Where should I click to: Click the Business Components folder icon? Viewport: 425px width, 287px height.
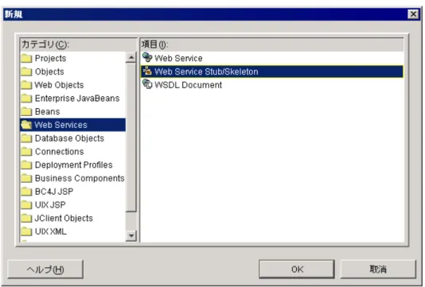click(26, 178)
